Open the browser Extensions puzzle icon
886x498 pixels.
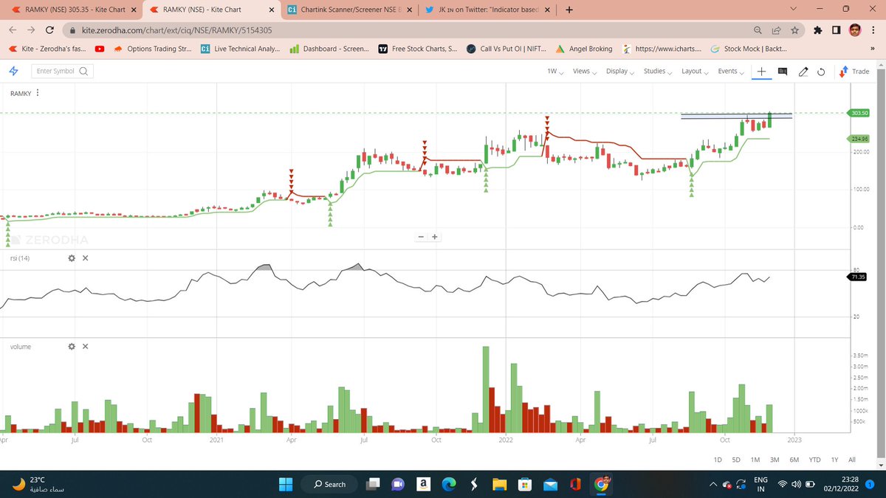pos(817,30)
